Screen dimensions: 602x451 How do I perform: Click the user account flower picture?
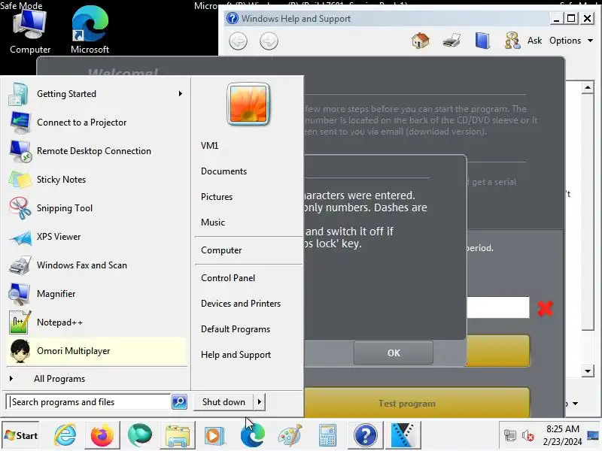[248, 104]
